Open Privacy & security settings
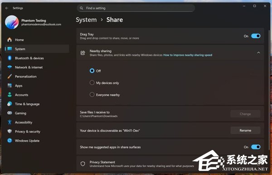This screenshot has height=175, width=272. click(37, 131)
